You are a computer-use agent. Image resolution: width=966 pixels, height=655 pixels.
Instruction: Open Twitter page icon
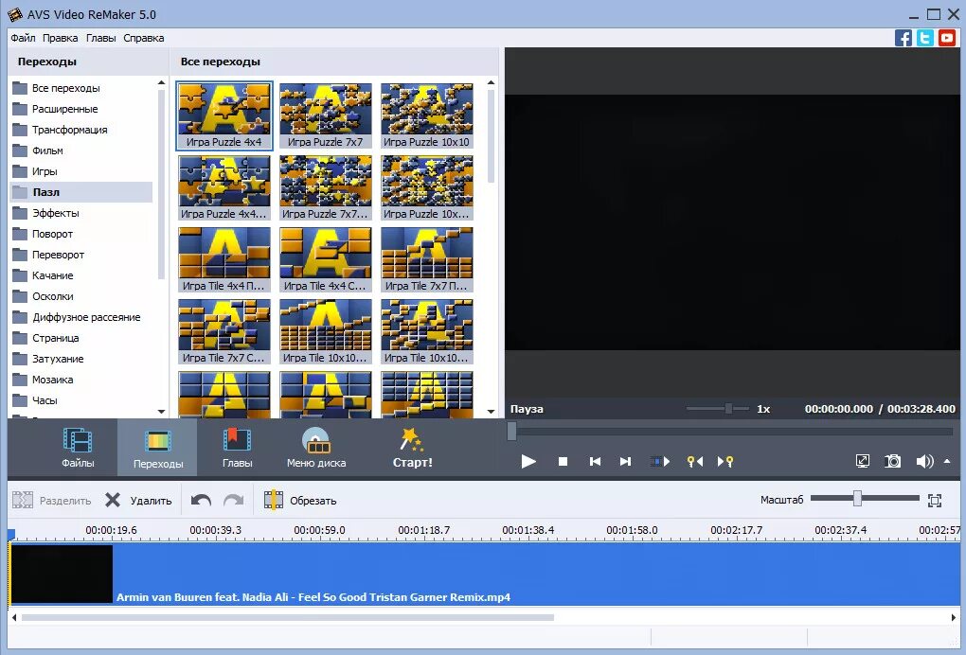tap(924, 38)
